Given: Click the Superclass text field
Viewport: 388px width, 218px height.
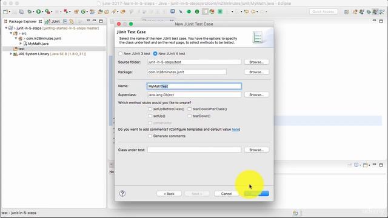Looking at the screenshot, I should coord(194,94).
